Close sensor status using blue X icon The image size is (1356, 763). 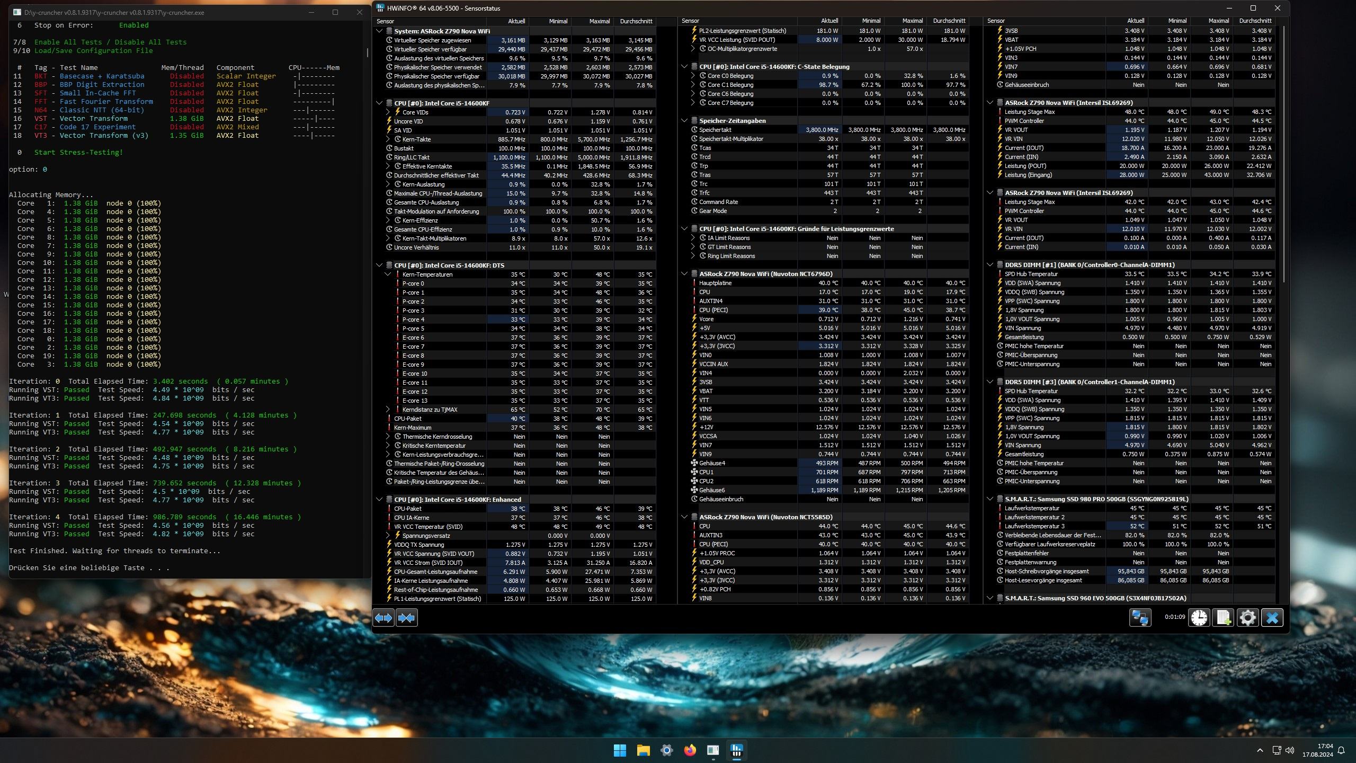coord(1272,618)
